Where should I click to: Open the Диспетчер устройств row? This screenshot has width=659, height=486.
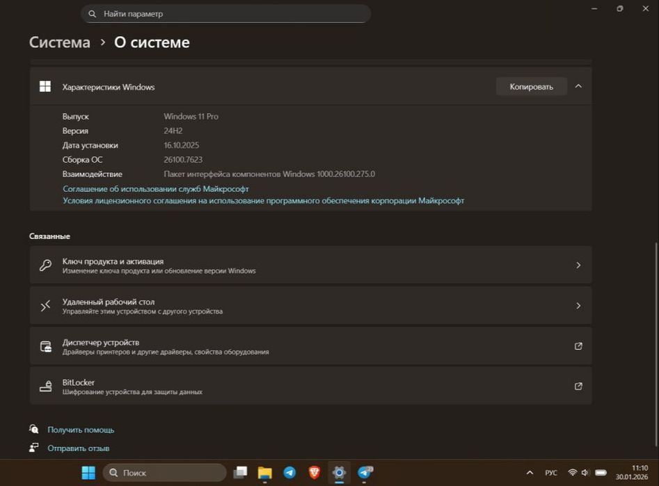(310, 346)
